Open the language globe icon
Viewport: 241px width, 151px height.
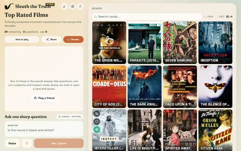(73, 6)
